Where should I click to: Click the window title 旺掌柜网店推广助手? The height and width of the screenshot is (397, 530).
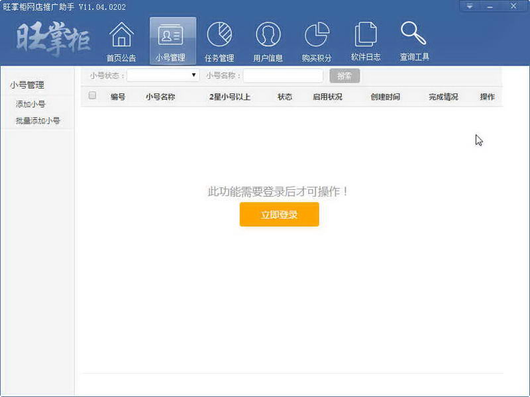(x=38, y=7)
